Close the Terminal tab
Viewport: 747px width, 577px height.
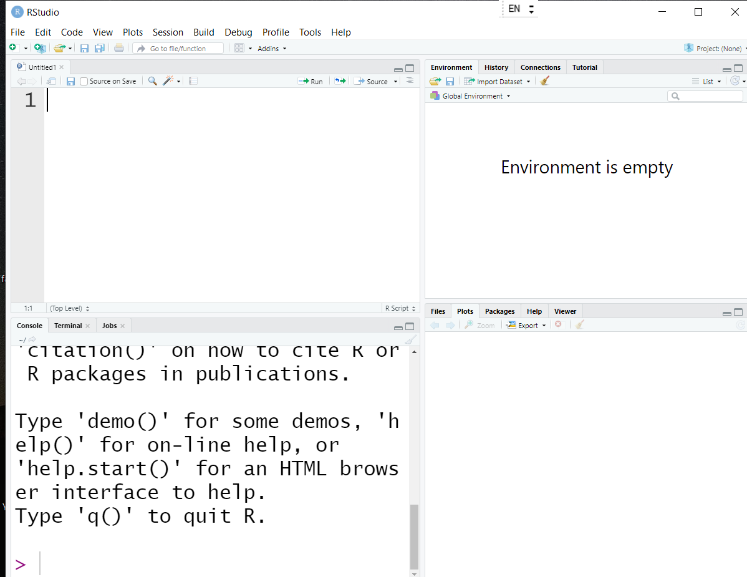88,326
